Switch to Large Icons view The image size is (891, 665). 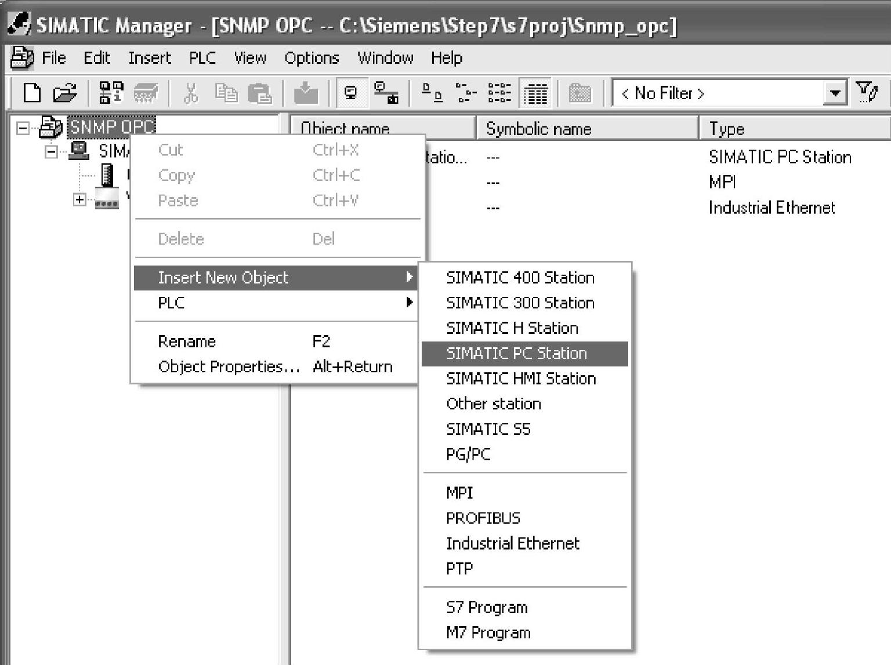[432, 93]
